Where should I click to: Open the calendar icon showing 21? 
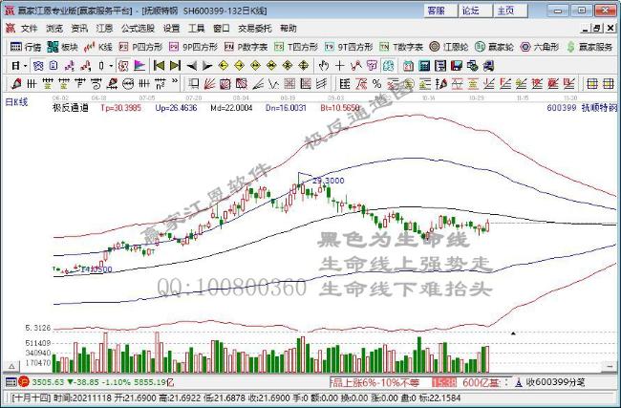click(x=408, y=65)
